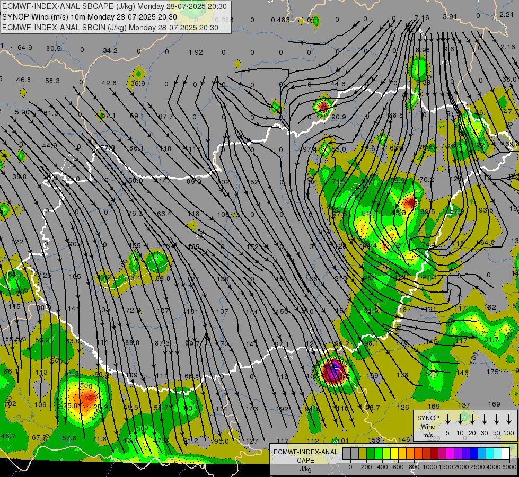
Task: Pick the white swatch ending the CAPE scale
Action: pos(505,453)
